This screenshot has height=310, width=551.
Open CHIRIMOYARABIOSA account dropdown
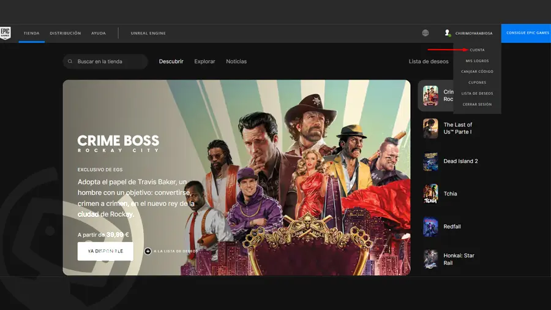[474, 34]
